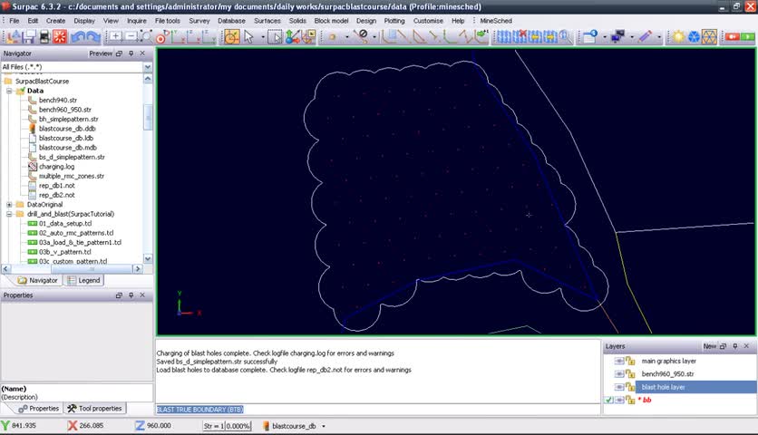
Task: Click the orange orbit view mode icon
Action: [x=231, y=37]
